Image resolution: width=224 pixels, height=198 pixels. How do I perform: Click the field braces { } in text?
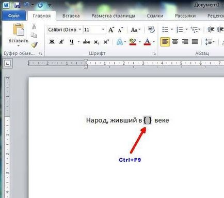tap(148, 120)
